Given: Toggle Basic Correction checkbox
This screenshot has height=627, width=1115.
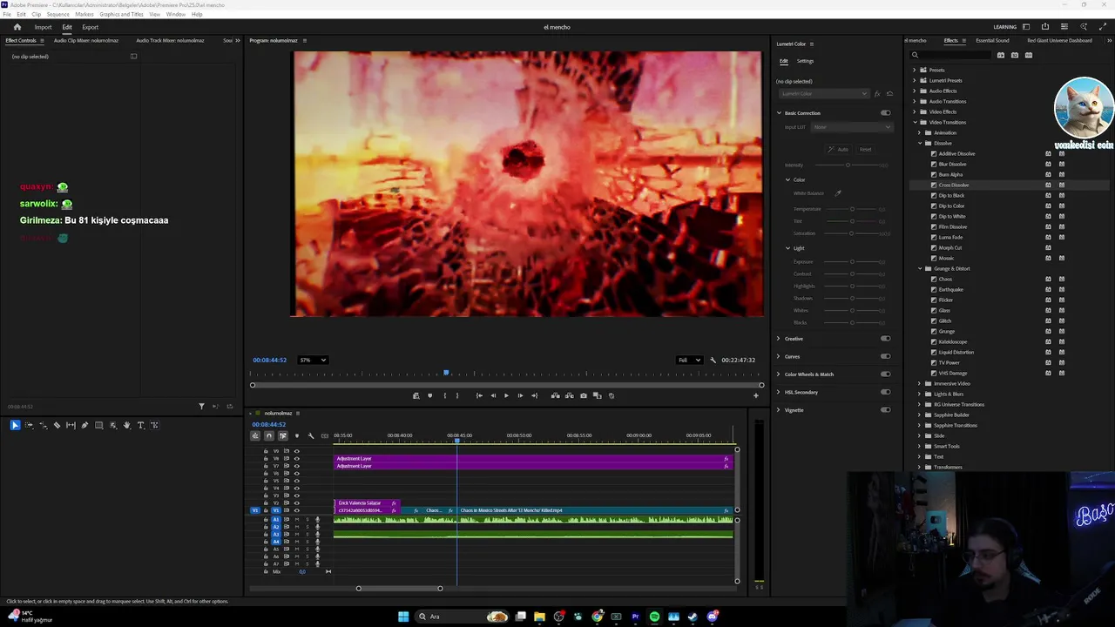Looking at the screenshot, I should [886, 113].
